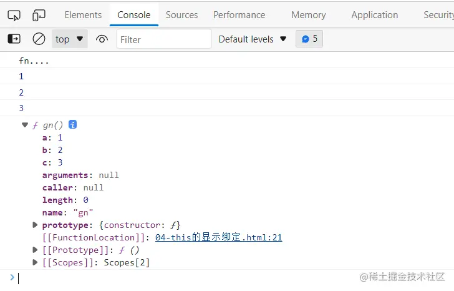Open the Default levels dropdown

[253, 39]
